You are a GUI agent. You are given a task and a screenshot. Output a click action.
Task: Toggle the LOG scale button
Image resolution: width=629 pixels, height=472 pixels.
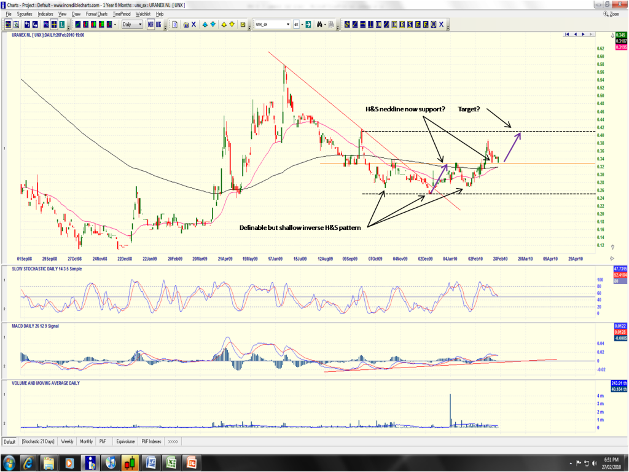158,25
